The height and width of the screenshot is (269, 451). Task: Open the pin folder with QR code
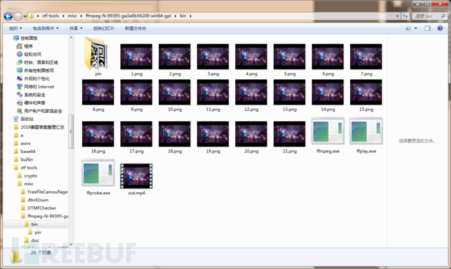pyautogui.click(x=96, y=54)
